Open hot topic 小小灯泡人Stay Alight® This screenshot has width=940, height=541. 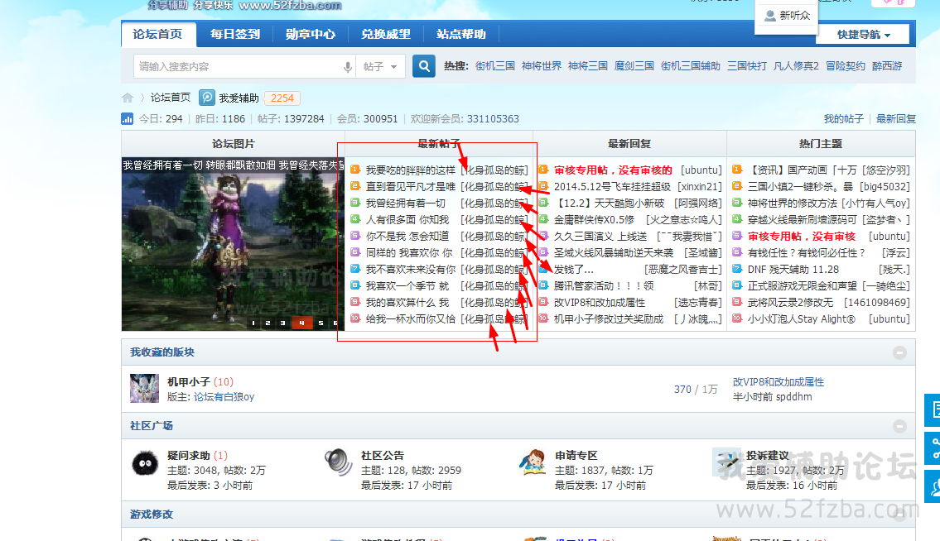coord(802,319)
